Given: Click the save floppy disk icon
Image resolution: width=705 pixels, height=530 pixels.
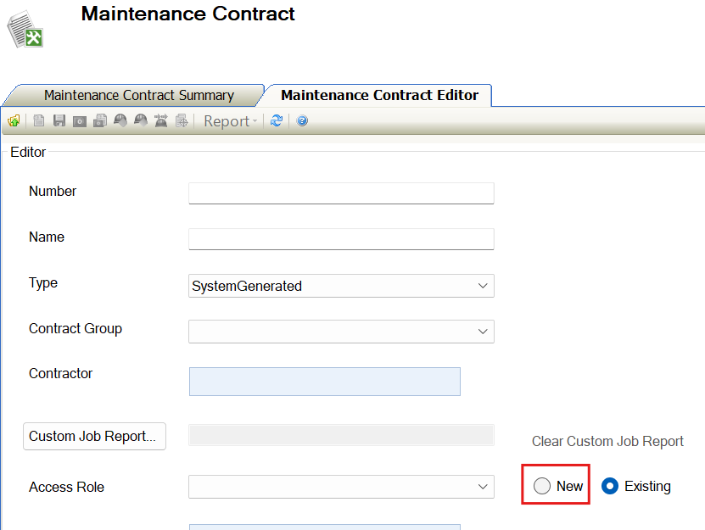Looking at the screenshot, I should pyautogui.click(x=59, y=121).
